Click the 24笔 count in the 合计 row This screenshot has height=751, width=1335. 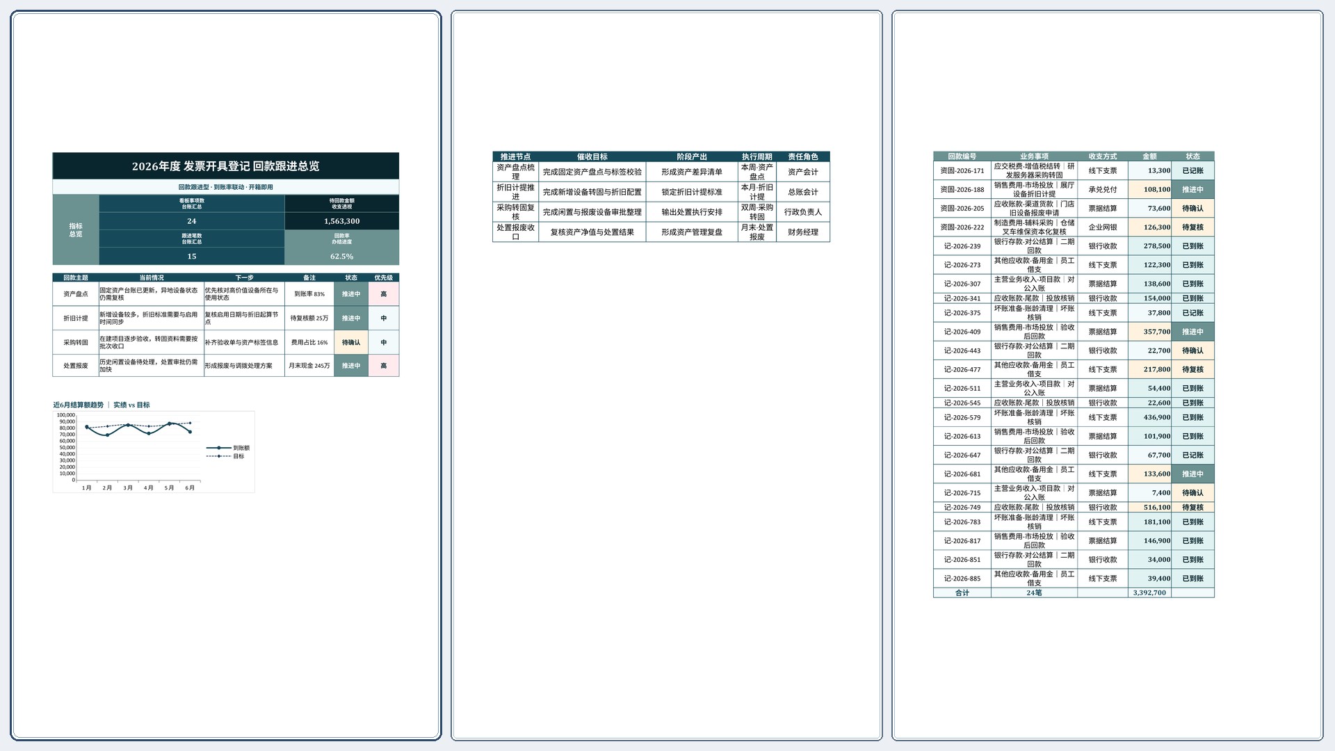[1035, 593]
